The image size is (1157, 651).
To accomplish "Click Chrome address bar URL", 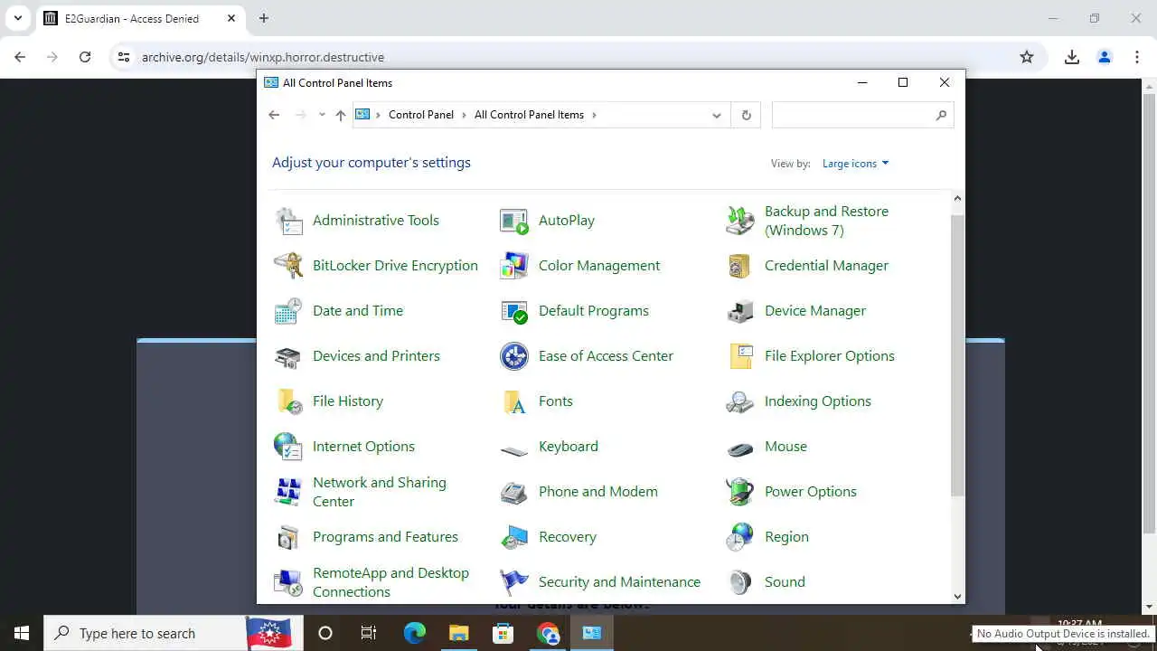I will 263,57.
